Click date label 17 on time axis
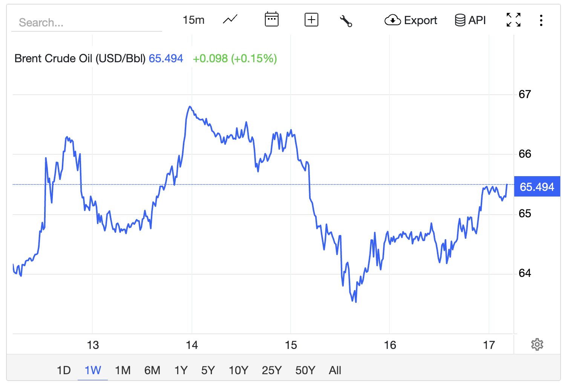567x384 pixels. (489, 345)
